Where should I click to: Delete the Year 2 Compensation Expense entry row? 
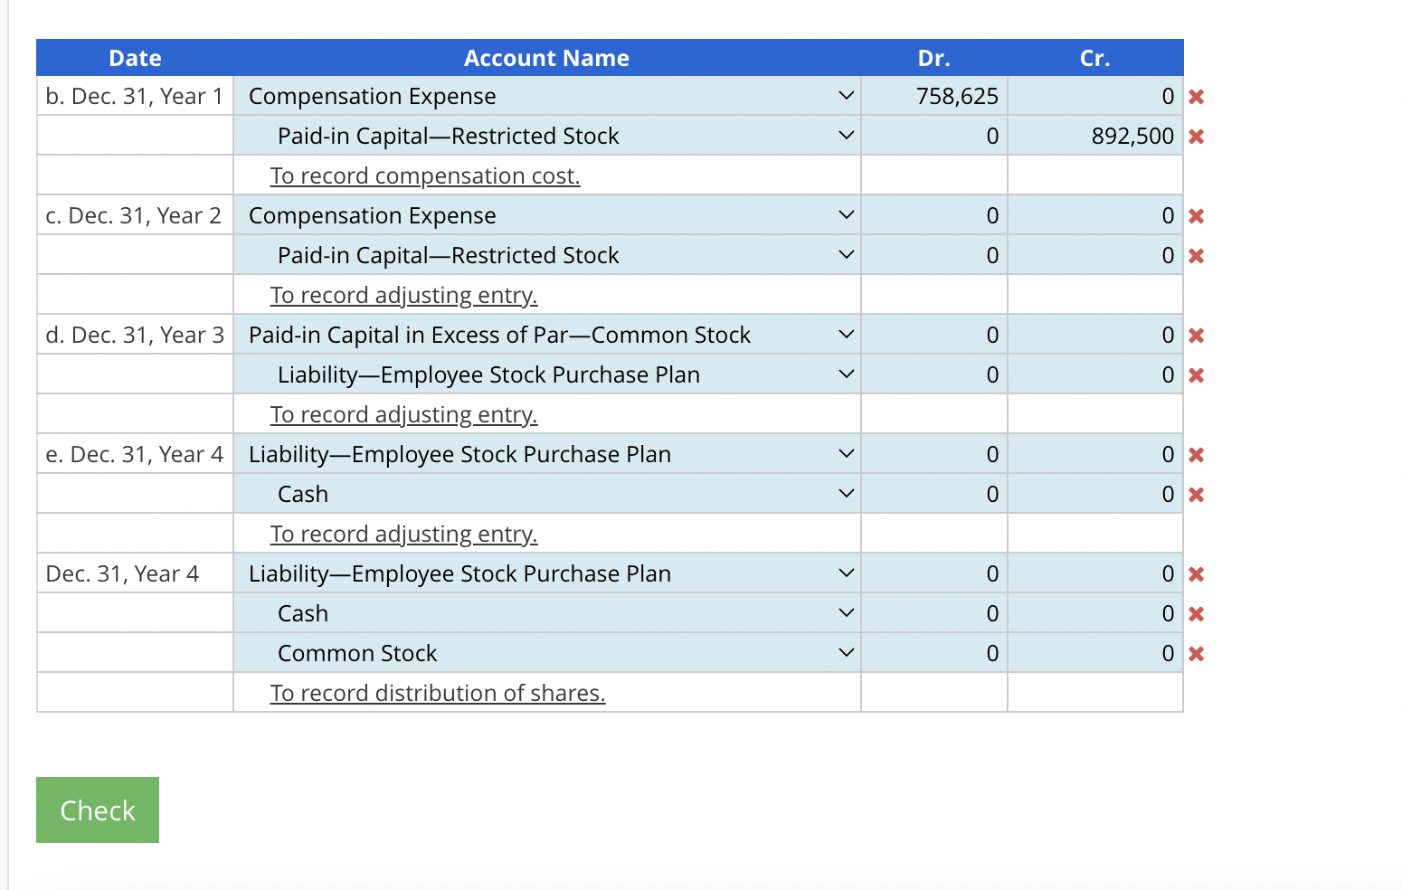[1196, 215]
